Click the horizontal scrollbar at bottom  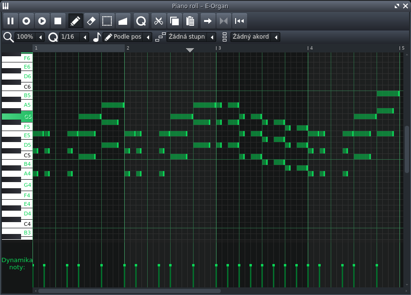[x=129, y=290]
